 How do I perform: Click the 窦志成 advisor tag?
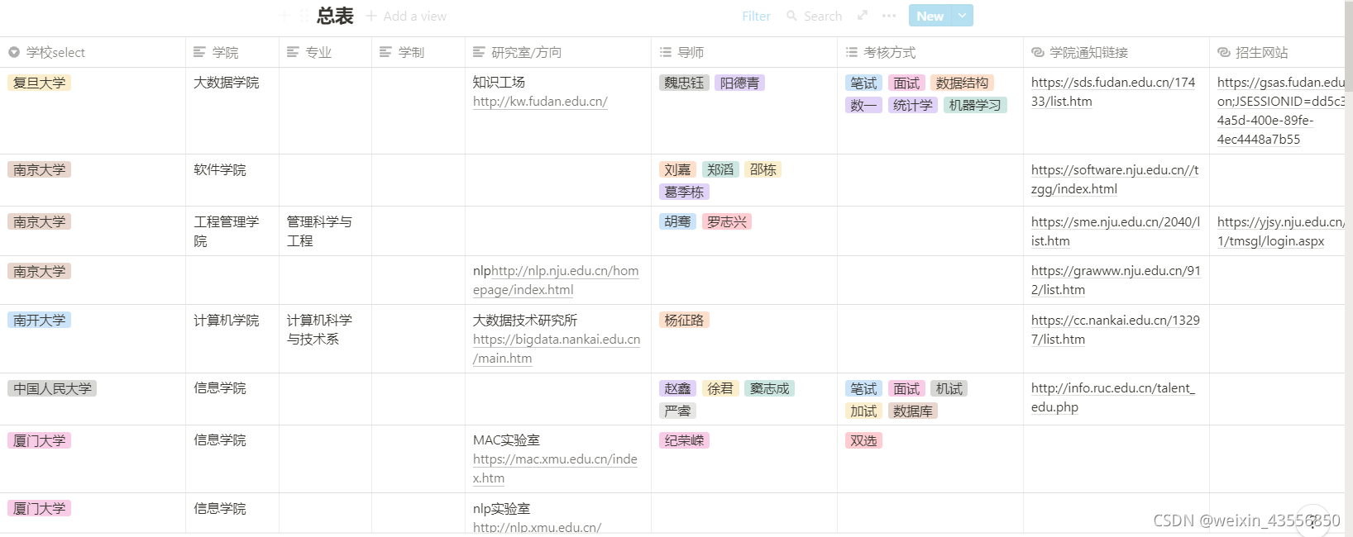pos(769,388)
